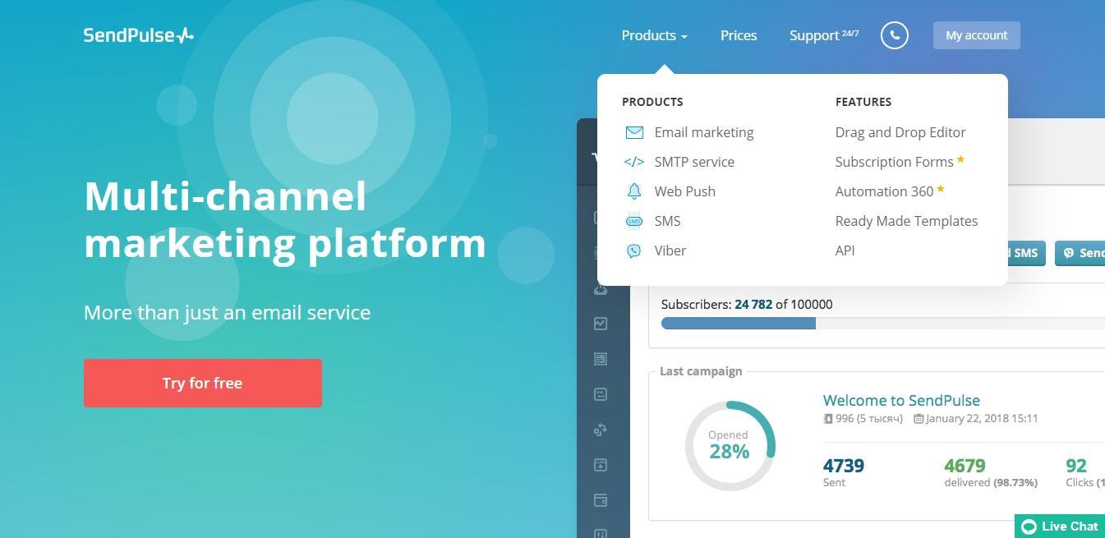Click the phone call icon in header

tap(895, 35)
